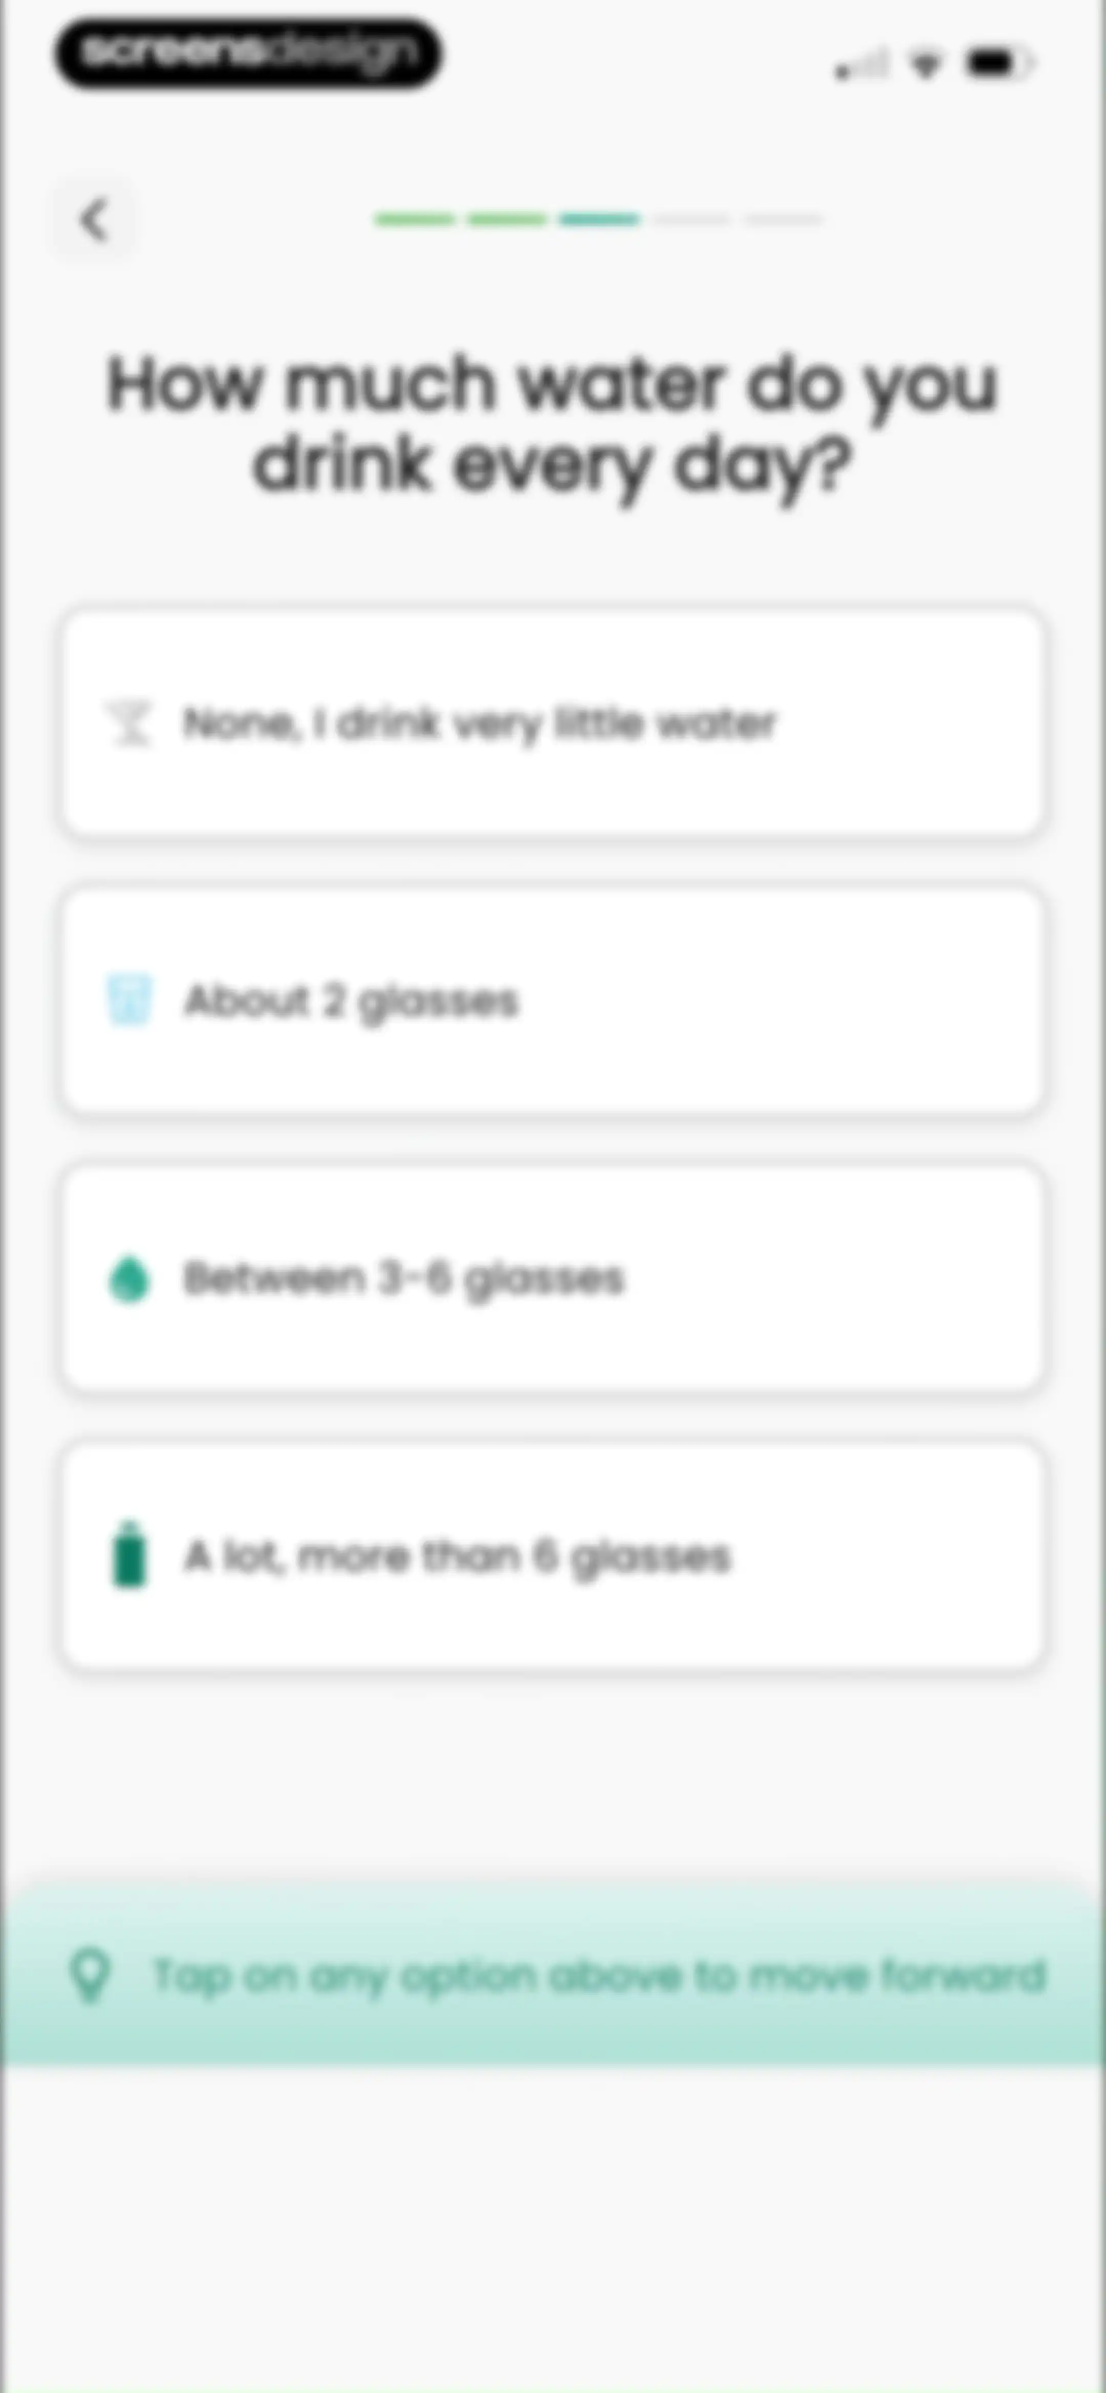Screen dimensions: 1106x2393
Task: Tap the blue water glass icon
Action: pos(128,1000)
